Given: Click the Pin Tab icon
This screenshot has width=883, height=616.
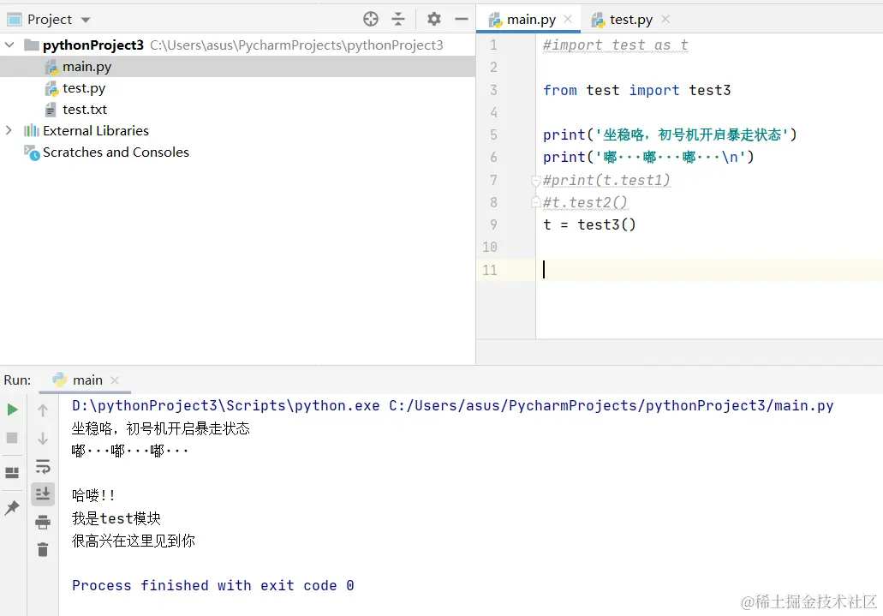Looking at the screenshot, I should click(12, 507).
